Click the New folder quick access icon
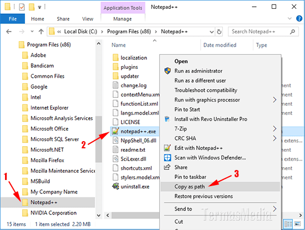This screenshot has width=305, height=230. click(32, 7)
